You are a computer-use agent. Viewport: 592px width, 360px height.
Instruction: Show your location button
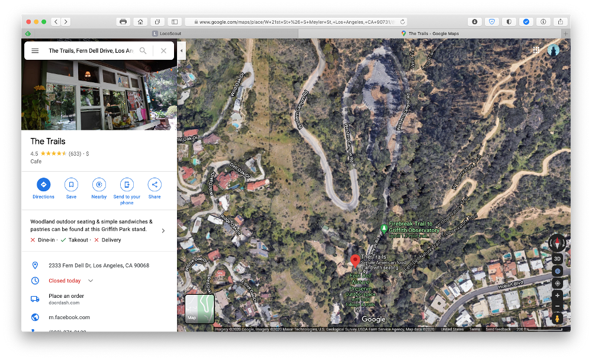557,283
